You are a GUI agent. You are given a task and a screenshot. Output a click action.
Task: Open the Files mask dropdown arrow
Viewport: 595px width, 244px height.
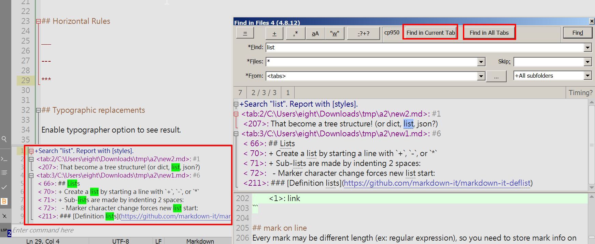(x=481, y=62)
